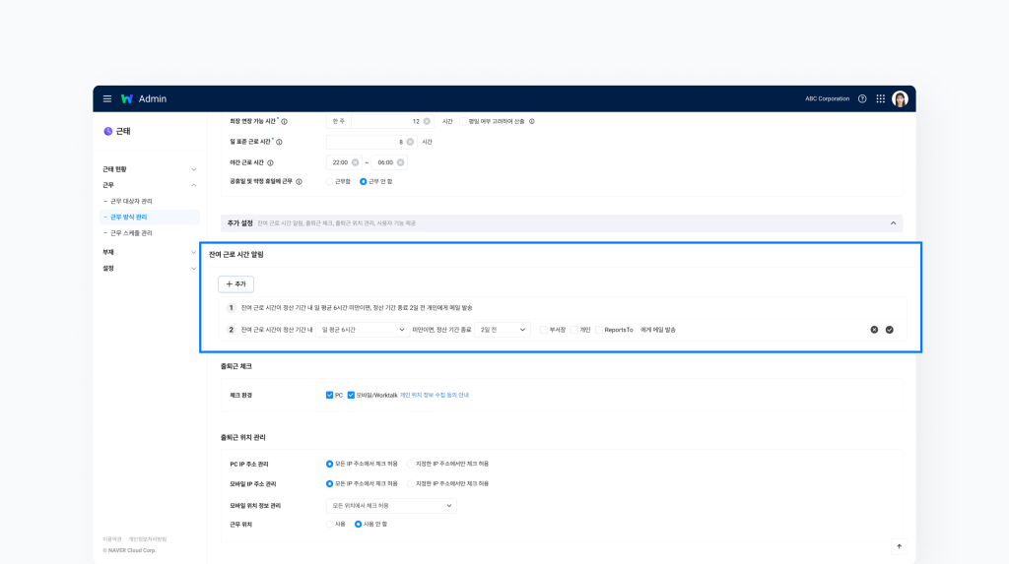Click info icon next to 야간 근로 시간
Screen dimensions: 1009x564
pos(270,162)
